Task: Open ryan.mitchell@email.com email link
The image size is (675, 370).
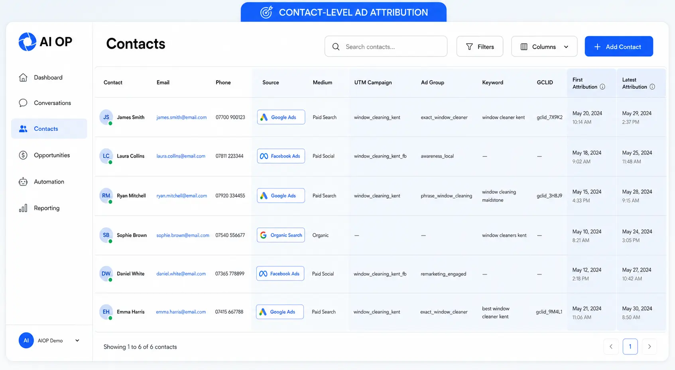Action: point(182,196)
